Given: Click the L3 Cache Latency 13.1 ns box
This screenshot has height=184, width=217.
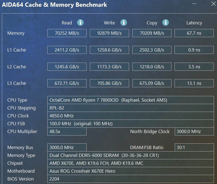Looking at the screenshot, I should point(194,83).
